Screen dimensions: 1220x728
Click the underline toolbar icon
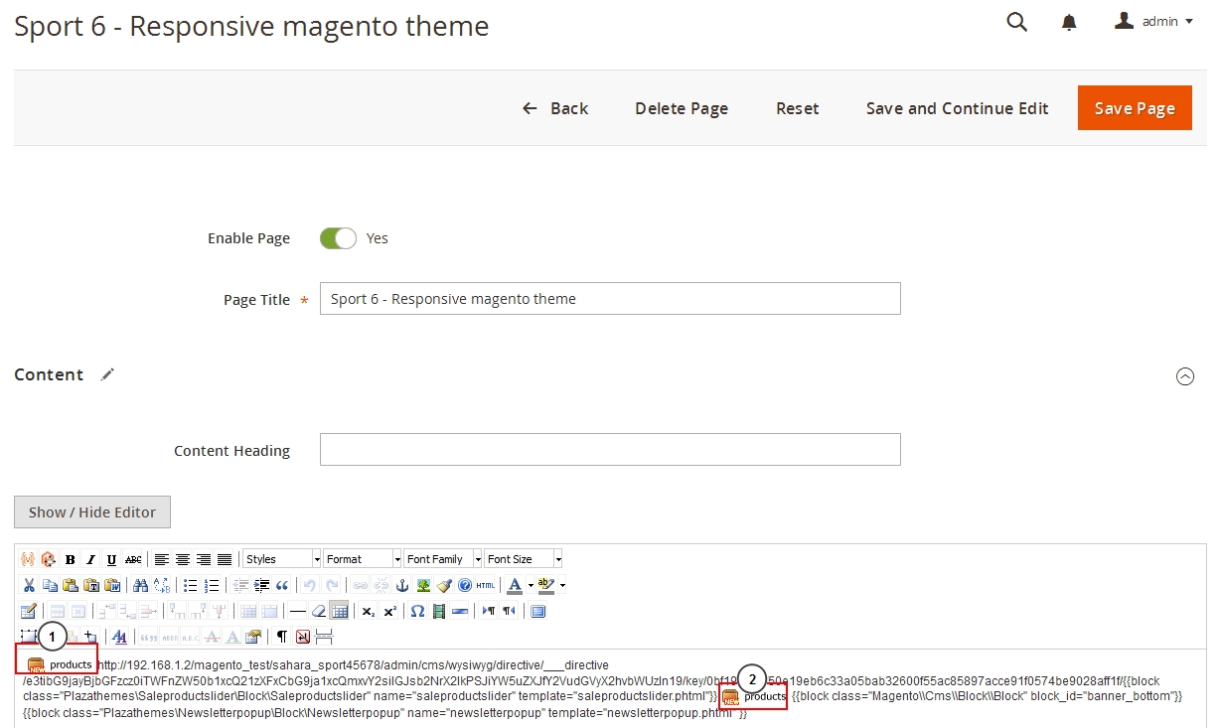click(111, 559)
